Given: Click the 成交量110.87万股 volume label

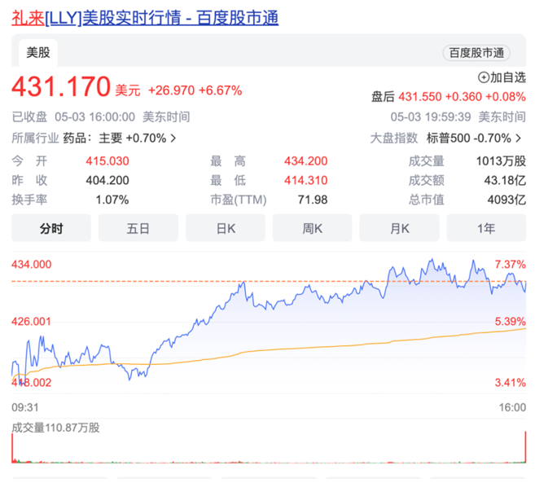Looking at the screenshot, I should coord(55,428).
